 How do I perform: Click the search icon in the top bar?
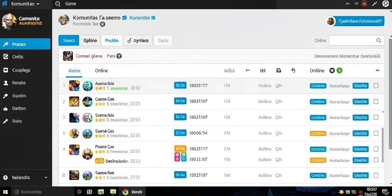pyautogui.click(x=58, y=4)
